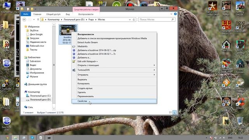Open the Recycle Bin (Корзина) icon
This screenshot has height=140, width=249.
coord(240,122)
